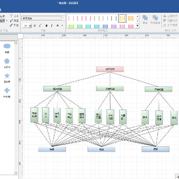Open the font color dropdown arrow
179x179 pixels.
pos(62,26)
